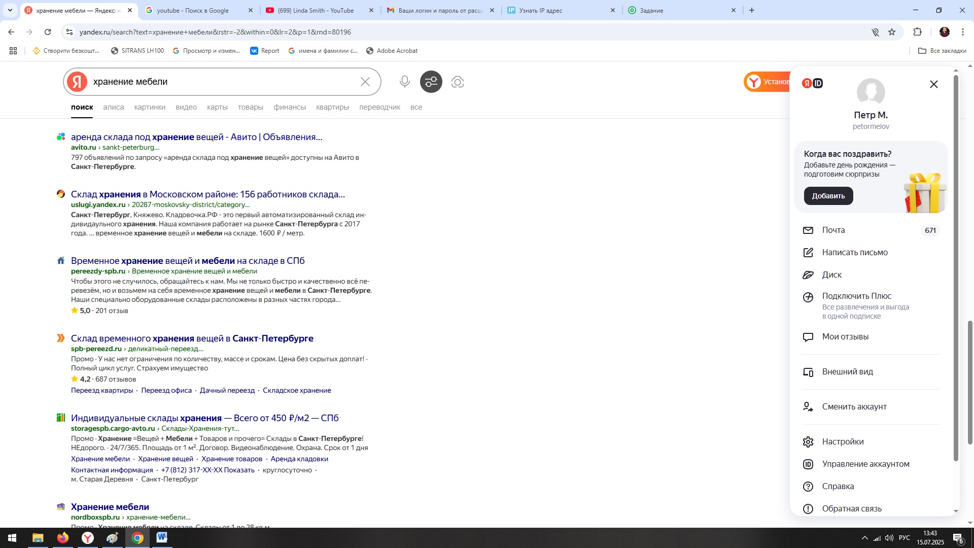Open Firefox from taskbar
The width and height of the screenshot is (974, 548).
click(x=63, y=538)
